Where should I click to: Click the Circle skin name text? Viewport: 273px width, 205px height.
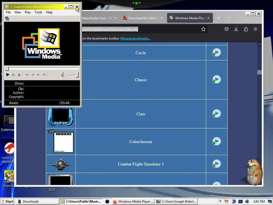[141, 53]
